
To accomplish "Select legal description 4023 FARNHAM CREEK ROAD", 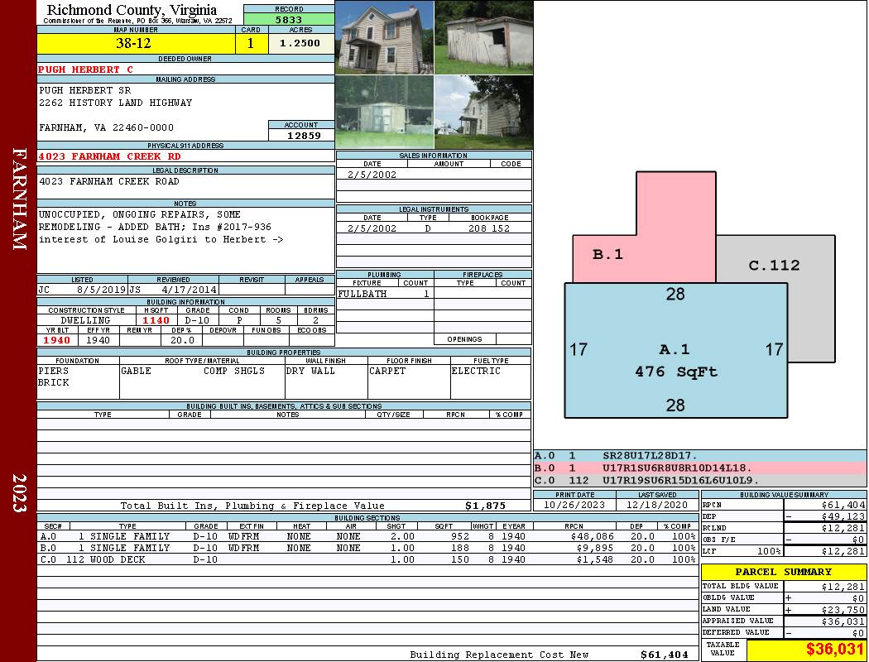I will tap(108, 182).
